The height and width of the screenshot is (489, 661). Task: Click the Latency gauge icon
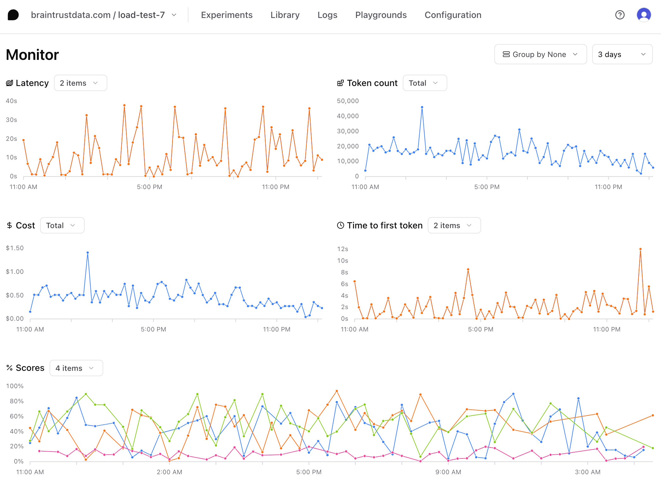tap(9, 83)
